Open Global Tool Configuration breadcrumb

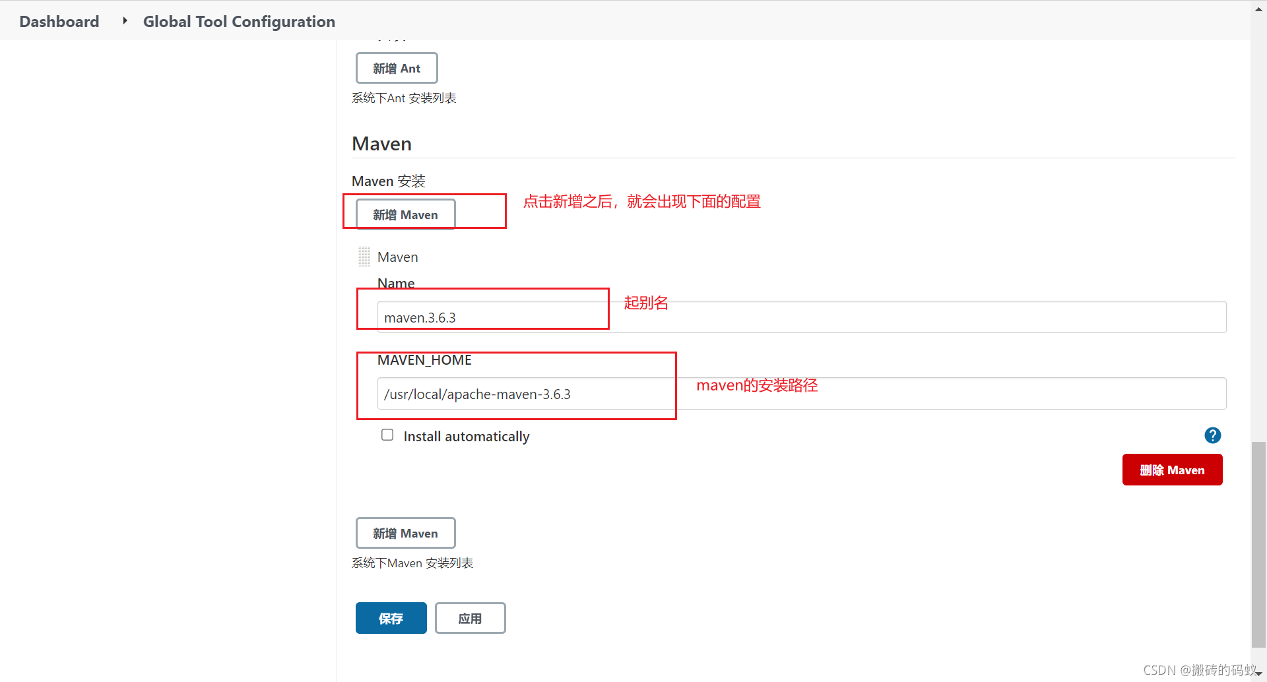[239, 22]
